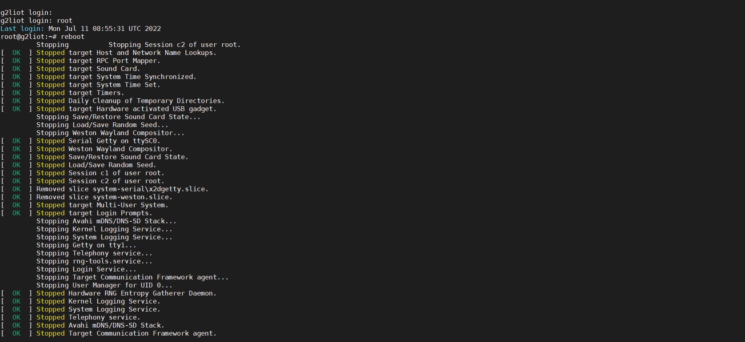Click the cyan 'Last login:' label
The image size is (745, 342).
tap(22, 28)
